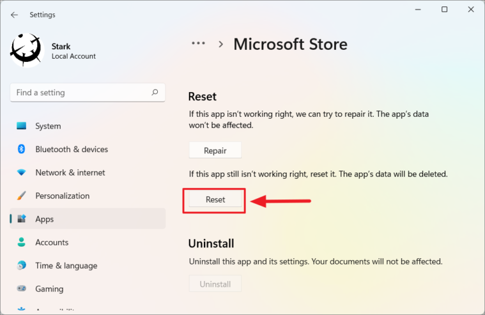Screen dimensions: 485x315
Task: Click the Microsoft Store page title
Action: pos(290,44)
